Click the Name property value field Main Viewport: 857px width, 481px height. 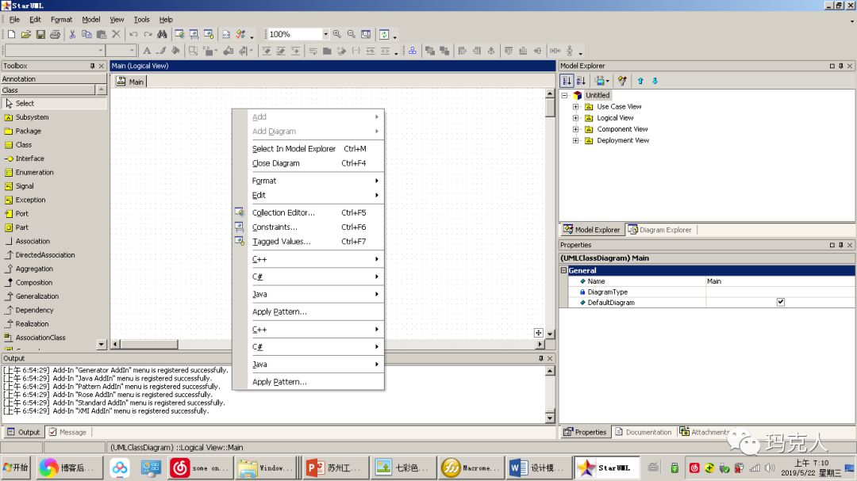(x=780, y=281)
